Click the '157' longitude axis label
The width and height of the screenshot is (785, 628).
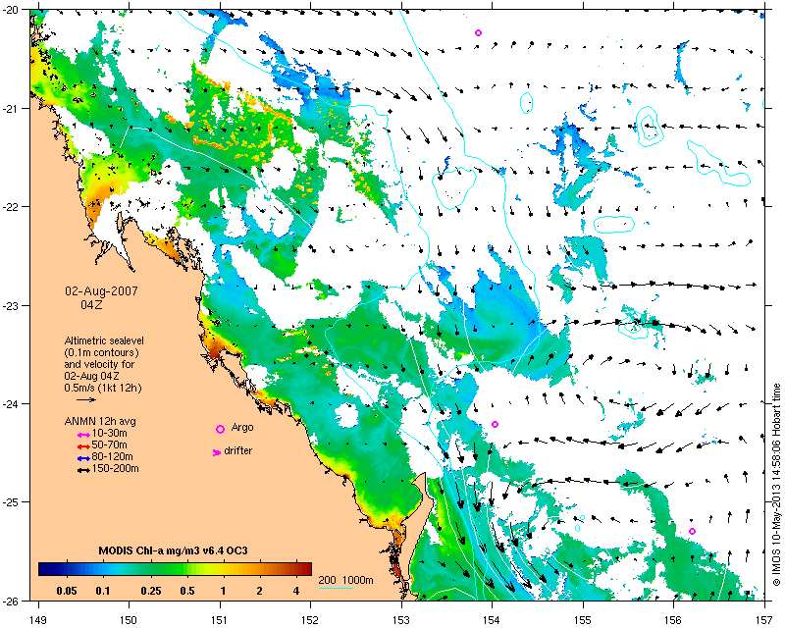coord(765,620)
